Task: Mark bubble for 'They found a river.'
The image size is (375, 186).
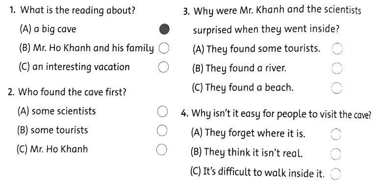Action: (337, 69)
